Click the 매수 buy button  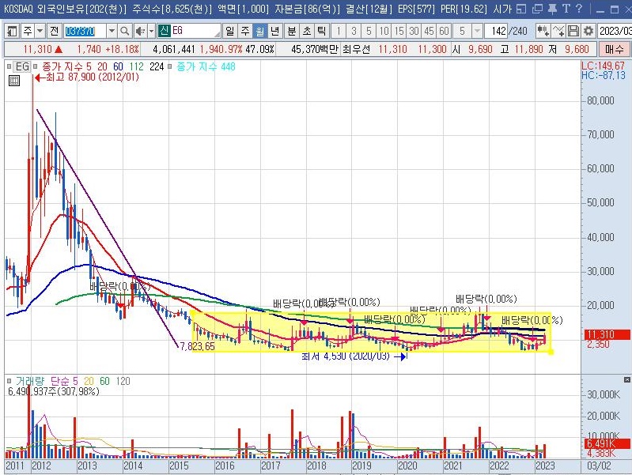[x=615, y=49]
